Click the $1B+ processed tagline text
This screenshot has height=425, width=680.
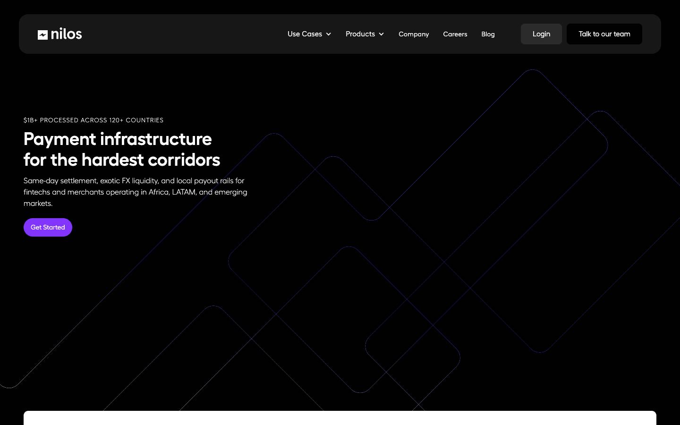pyautogui.click(x=93, y=120)
